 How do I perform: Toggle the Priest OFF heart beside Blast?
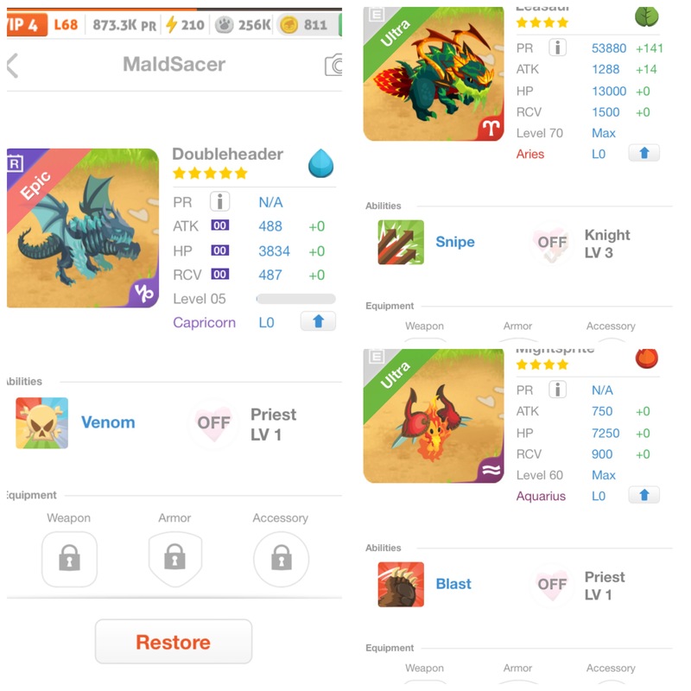[552, 585]
